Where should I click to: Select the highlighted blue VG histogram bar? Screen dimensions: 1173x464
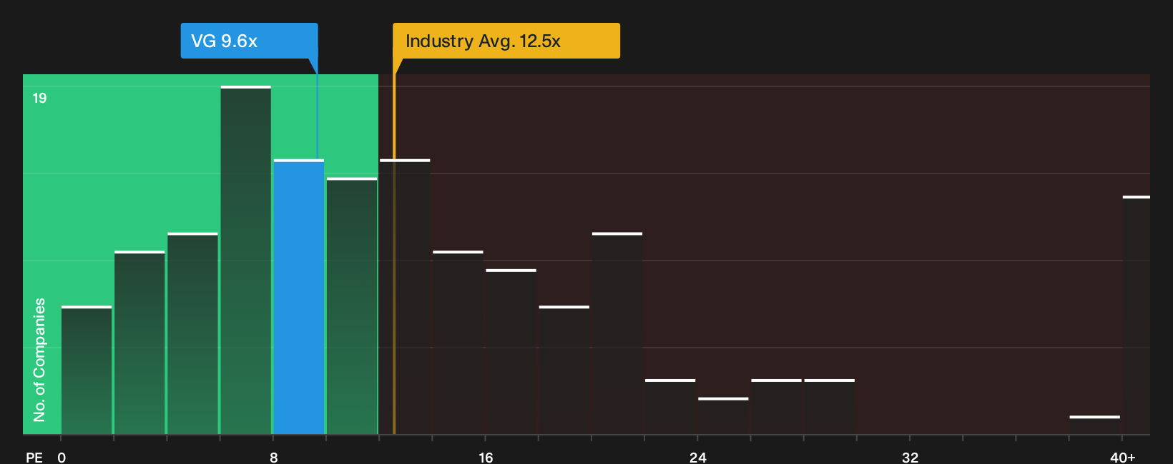click(x=299, y=297)
